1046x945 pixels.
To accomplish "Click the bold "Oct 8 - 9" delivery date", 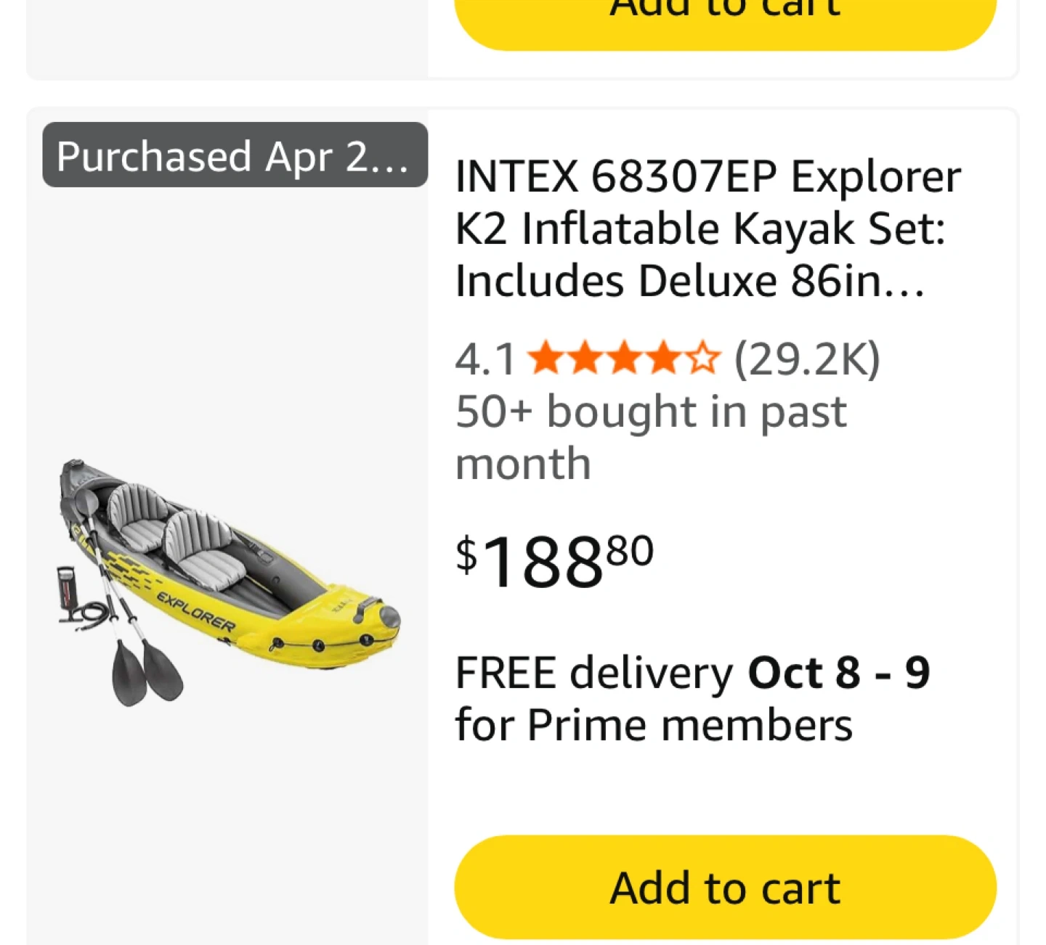I will click(x=838, y=673).
